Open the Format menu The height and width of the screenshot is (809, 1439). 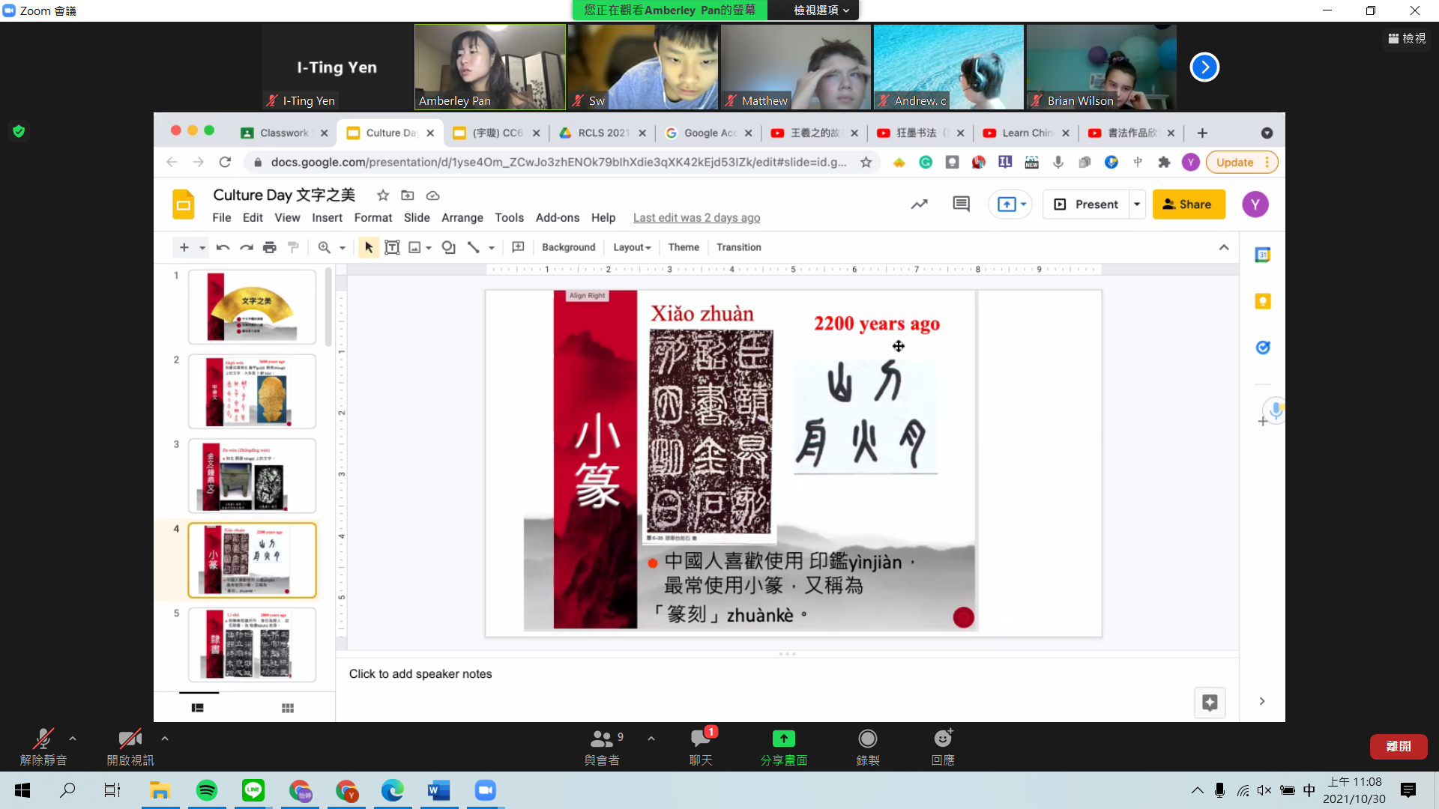point(373,217)
